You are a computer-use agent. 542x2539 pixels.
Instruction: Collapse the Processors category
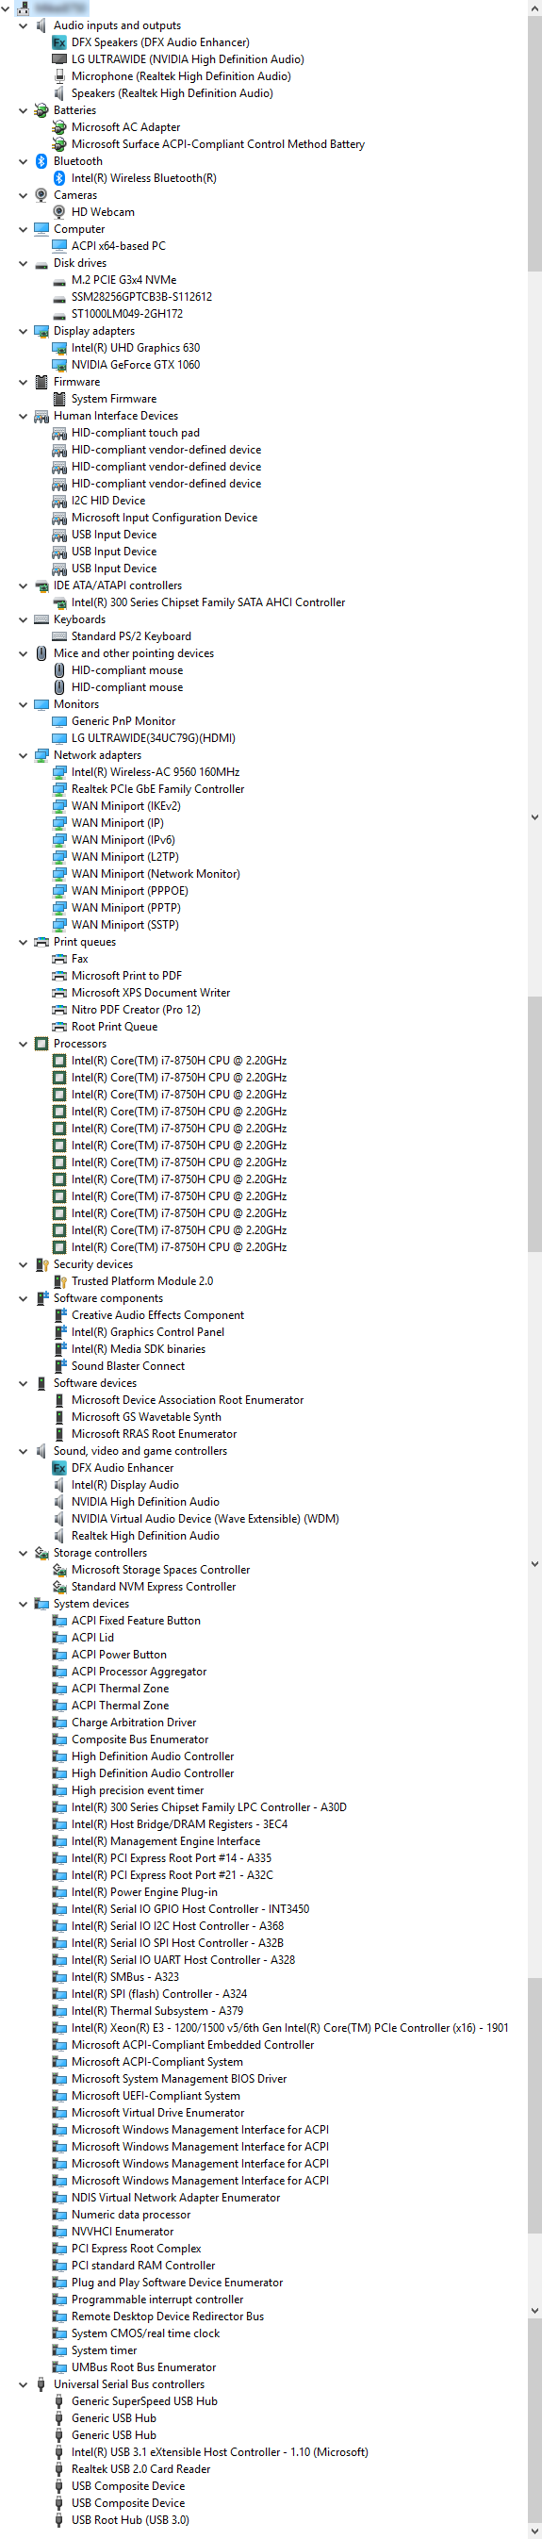23,1044
